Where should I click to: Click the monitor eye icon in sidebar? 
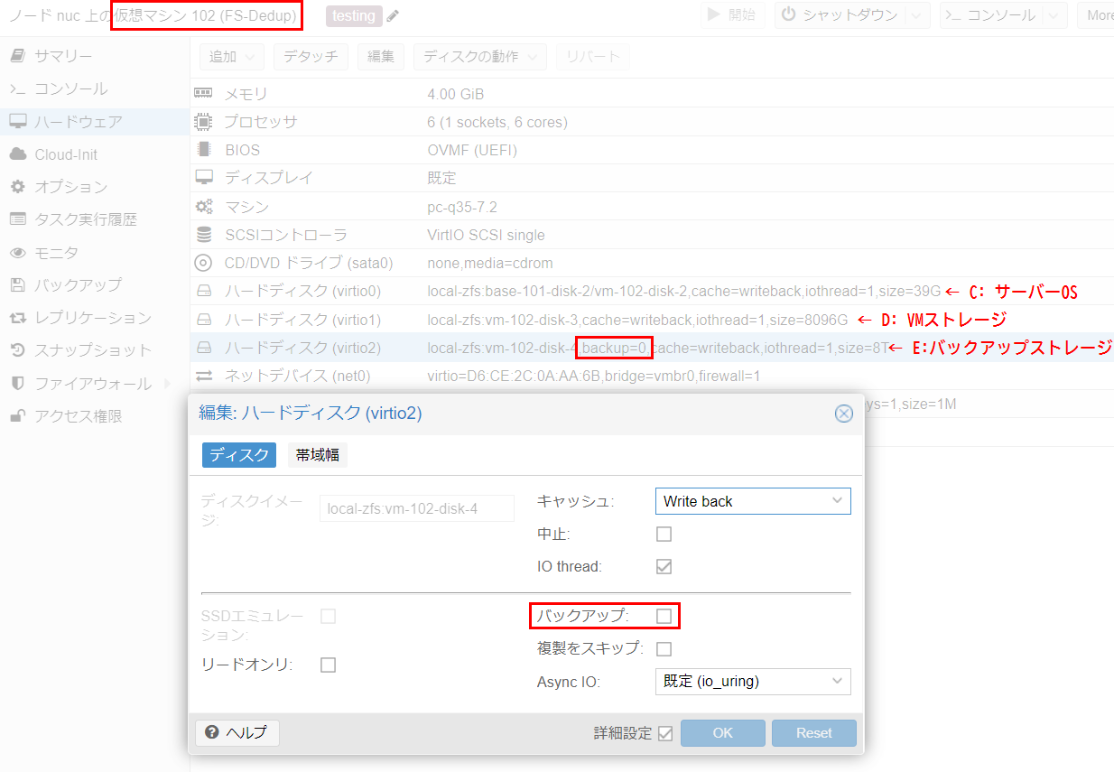coord(17,253)
